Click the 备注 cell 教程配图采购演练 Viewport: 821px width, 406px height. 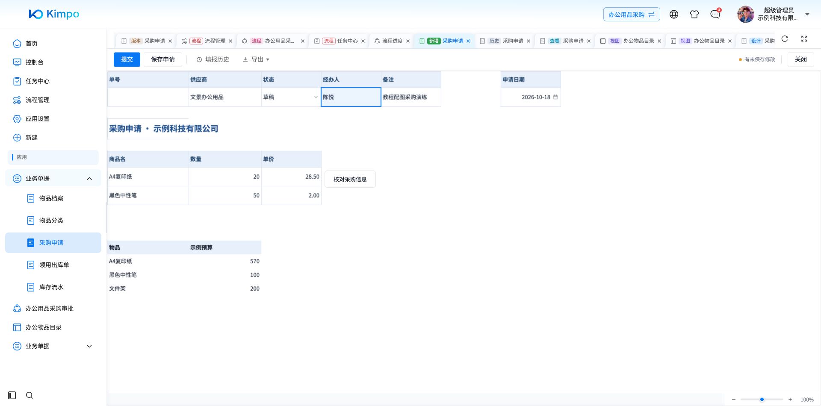tap(411, 97)
